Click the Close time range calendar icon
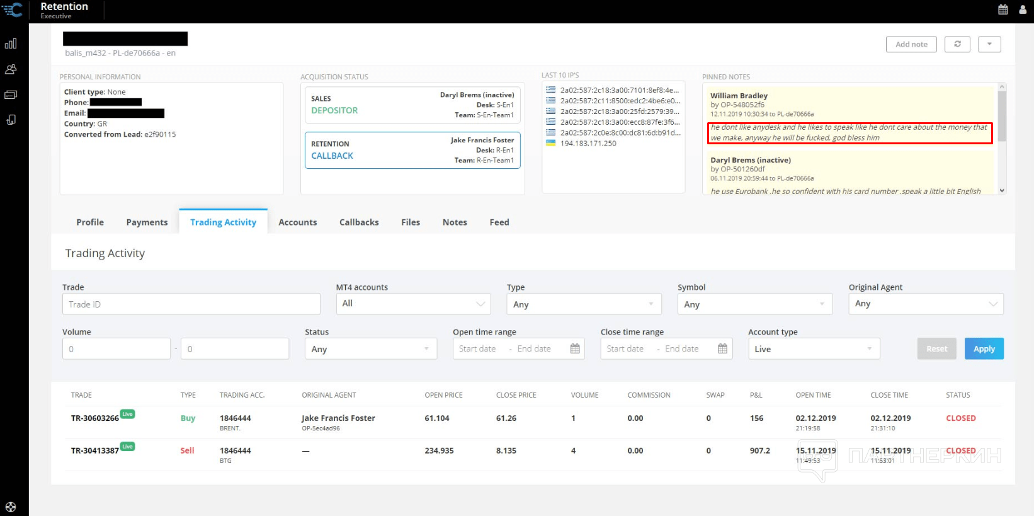1034x516 pixels. [722, 348]
